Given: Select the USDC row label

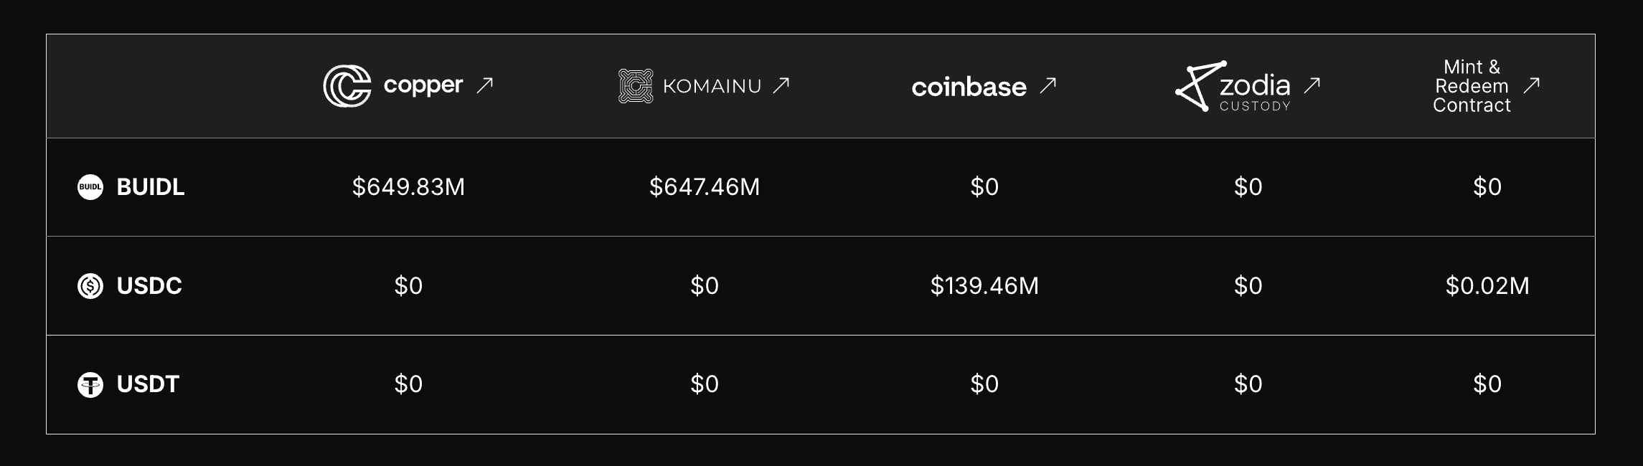Looking at the screenshot, I should [149, 286].
